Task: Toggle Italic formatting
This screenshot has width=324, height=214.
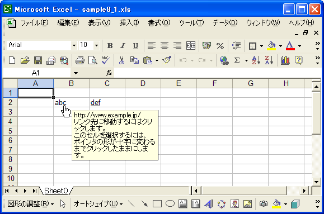Action: [123, 46]
